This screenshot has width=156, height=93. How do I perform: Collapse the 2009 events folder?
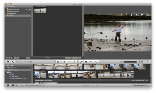point(6,72)
